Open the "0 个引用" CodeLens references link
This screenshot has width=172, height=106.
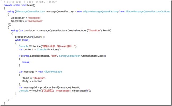coord(9,2)
